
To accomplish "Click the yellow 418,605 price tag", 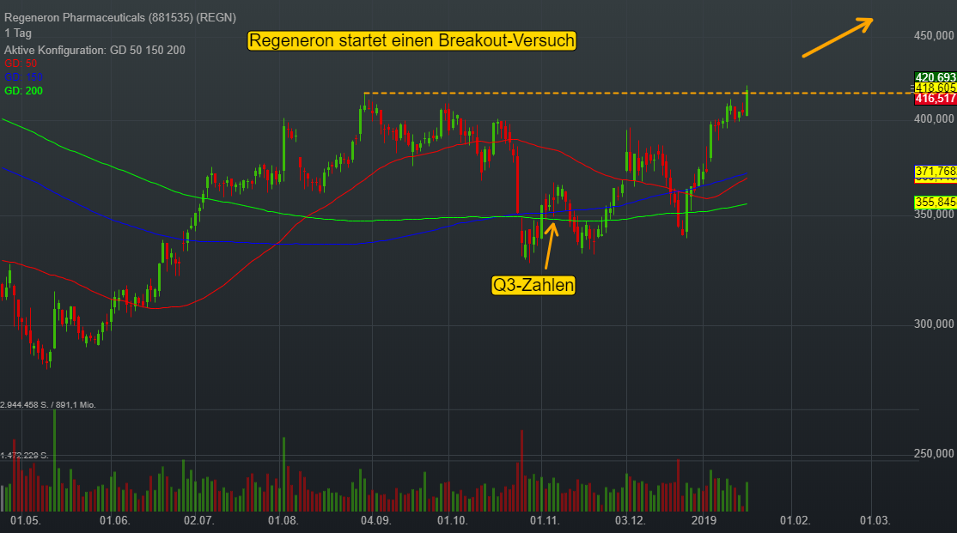I will pos(935,88).
